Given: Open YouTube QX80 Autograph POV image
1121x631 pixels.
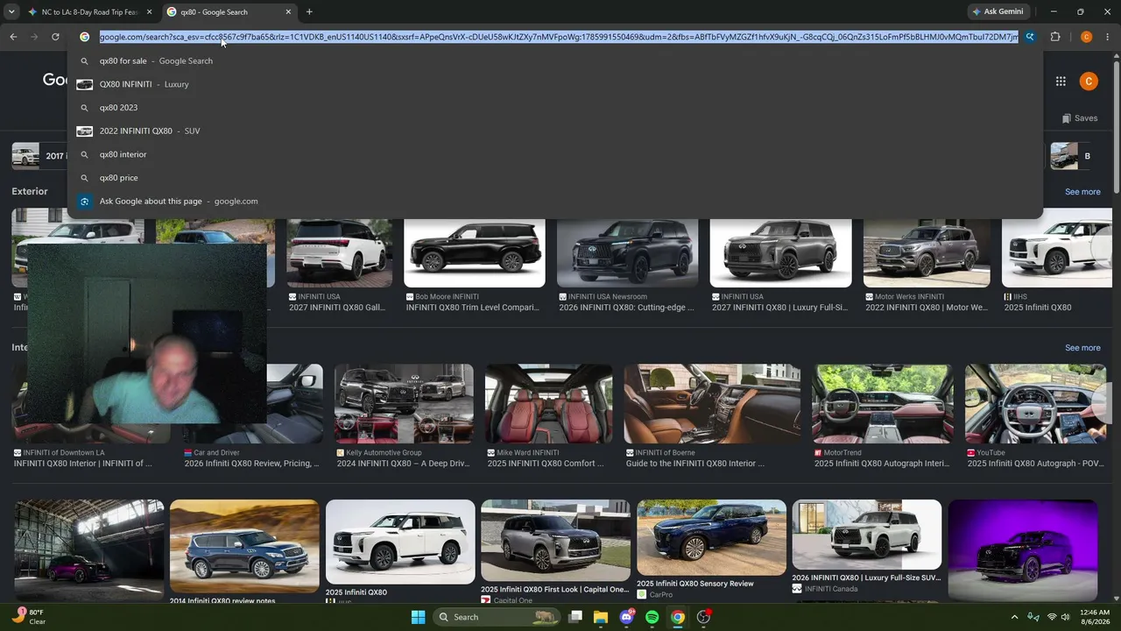Looking at the screenshot, I should [1035, 404].
